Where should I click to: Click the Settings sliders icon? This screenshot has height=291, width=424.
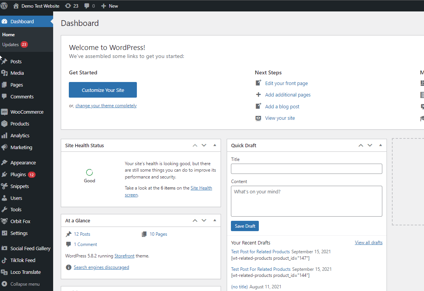tap(4, 233)
